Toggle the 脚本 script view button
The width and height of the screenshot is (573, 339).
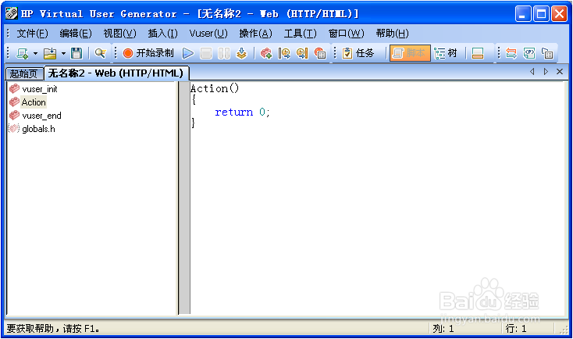[x=410, y=53]
